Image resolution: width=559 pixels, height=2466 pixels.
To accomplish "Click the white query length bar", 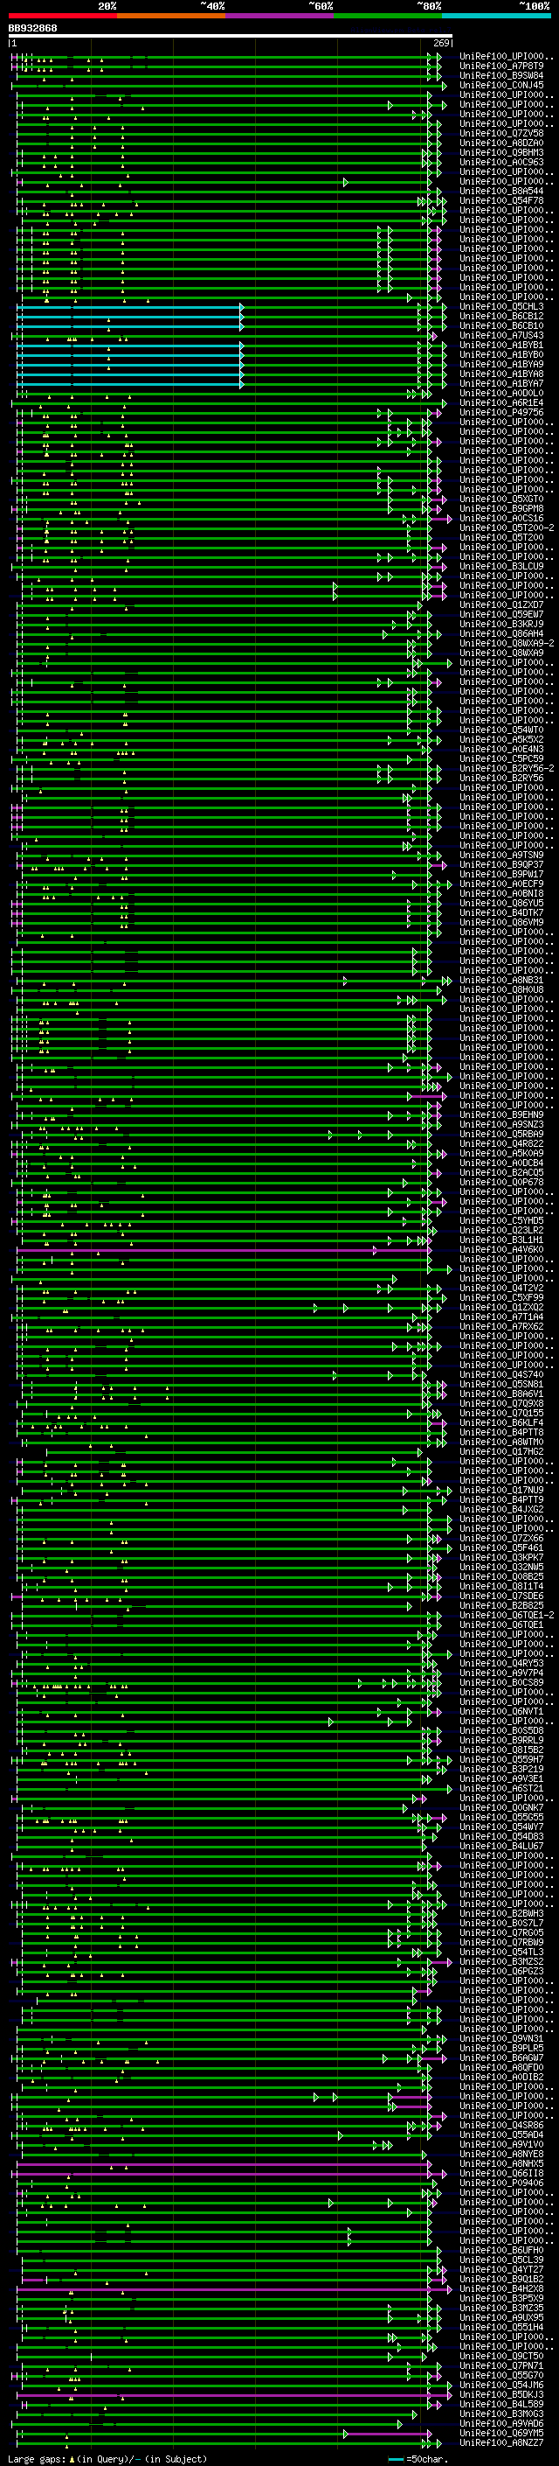I will pos(231,35).
